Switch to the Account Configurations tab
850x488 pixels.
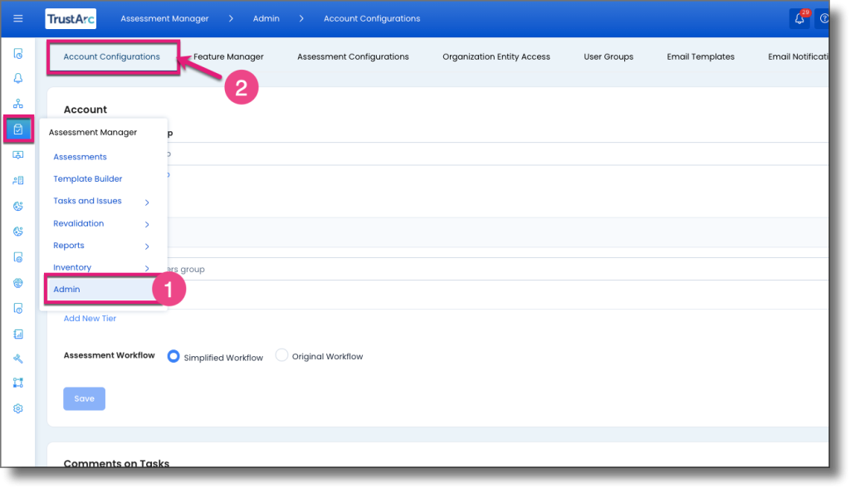pos(112,56)
